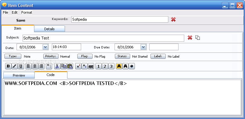Toggle bold formatting button
The height and width of the screenshot is (119, 245).
click(x=8, y=66)
